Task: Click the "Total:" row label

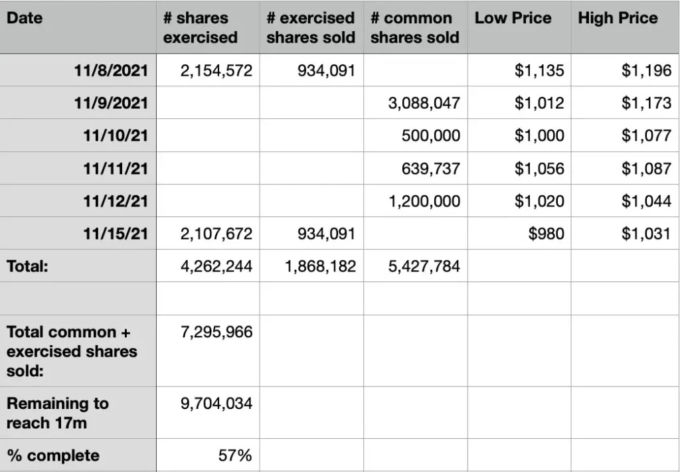Action: (x=29, y=267)
